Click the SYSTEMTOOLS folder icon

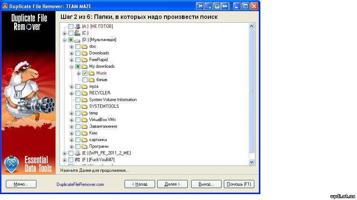[x=84, y=107]
